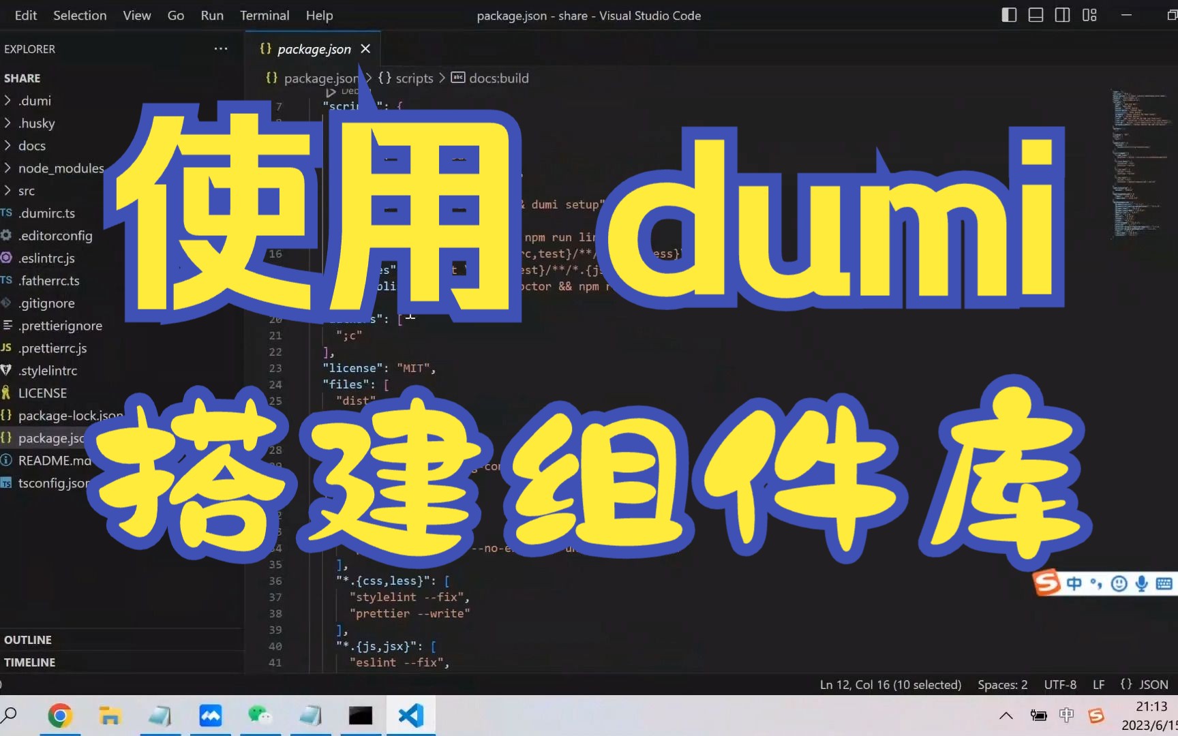Open the Selection menu
Viewport: 1178px width, 736px height.
[x=80, y=15]
